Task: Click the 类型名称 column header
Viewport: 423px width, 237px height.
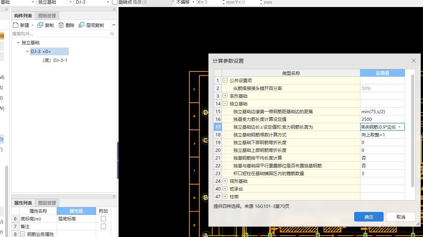Action: [291, 73]
